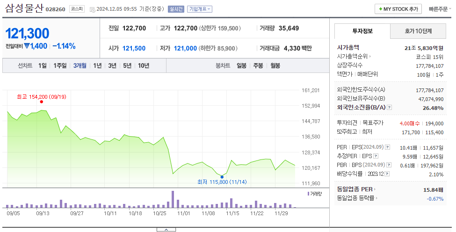The height and width of the screenshot is (232, 456).
Task: Click the 코스피 15위 ranking value
Action: tap(429, 57)
